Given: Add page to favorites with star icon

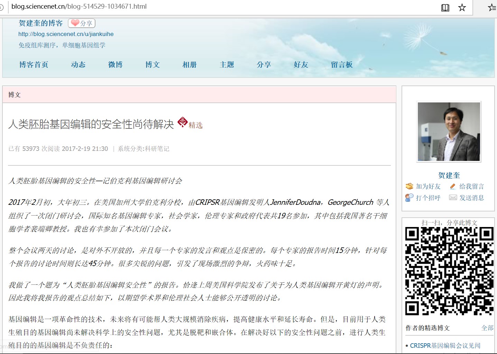Looking at the screenshot, I should (462, 7).
